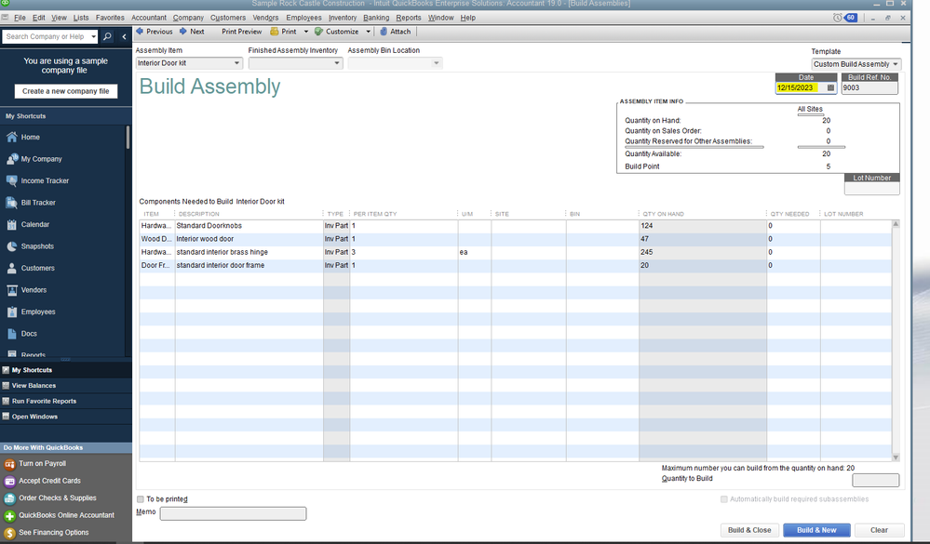
Task: Select the Standard Doorknobs row
Action: tap(515, 226)
